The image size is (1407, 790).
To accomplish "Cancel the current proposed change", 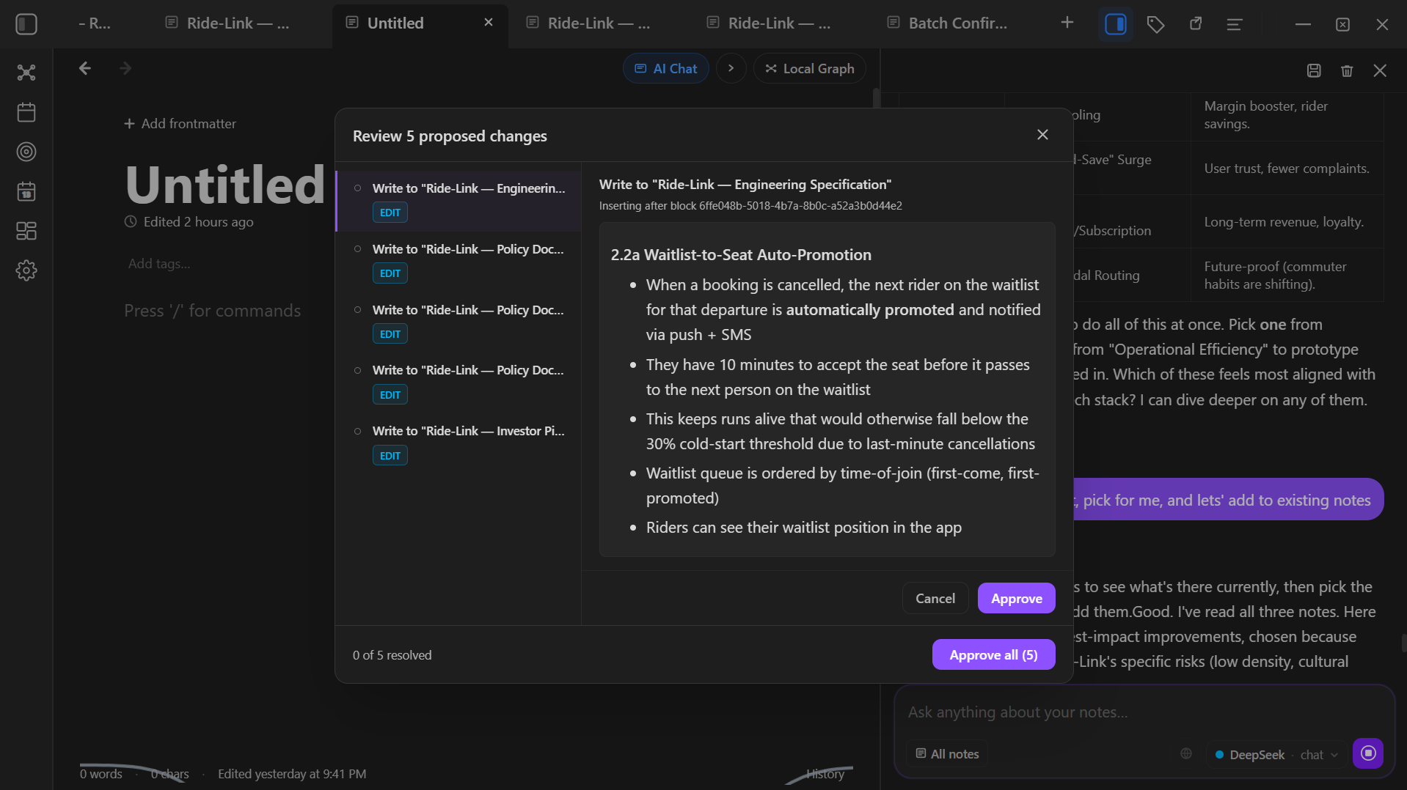I will pos(935,598).
